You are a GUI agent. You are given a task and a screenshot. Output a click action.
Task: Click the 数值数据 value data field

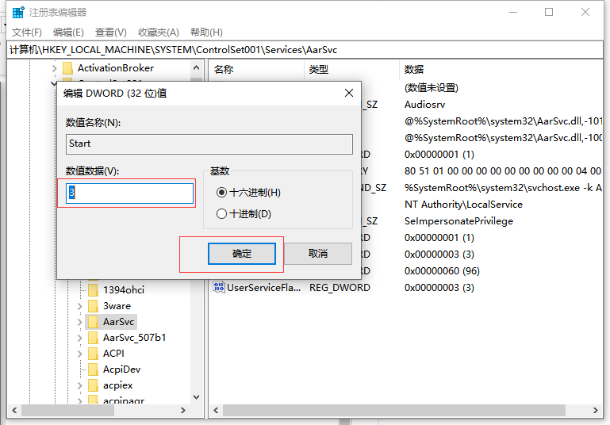pyautogui.click(x=129, y=193)
